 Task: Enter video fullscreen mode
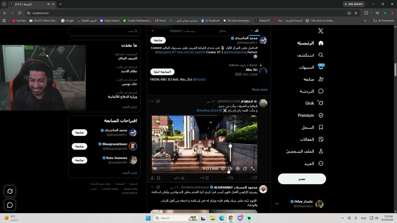tap(252, 168)
